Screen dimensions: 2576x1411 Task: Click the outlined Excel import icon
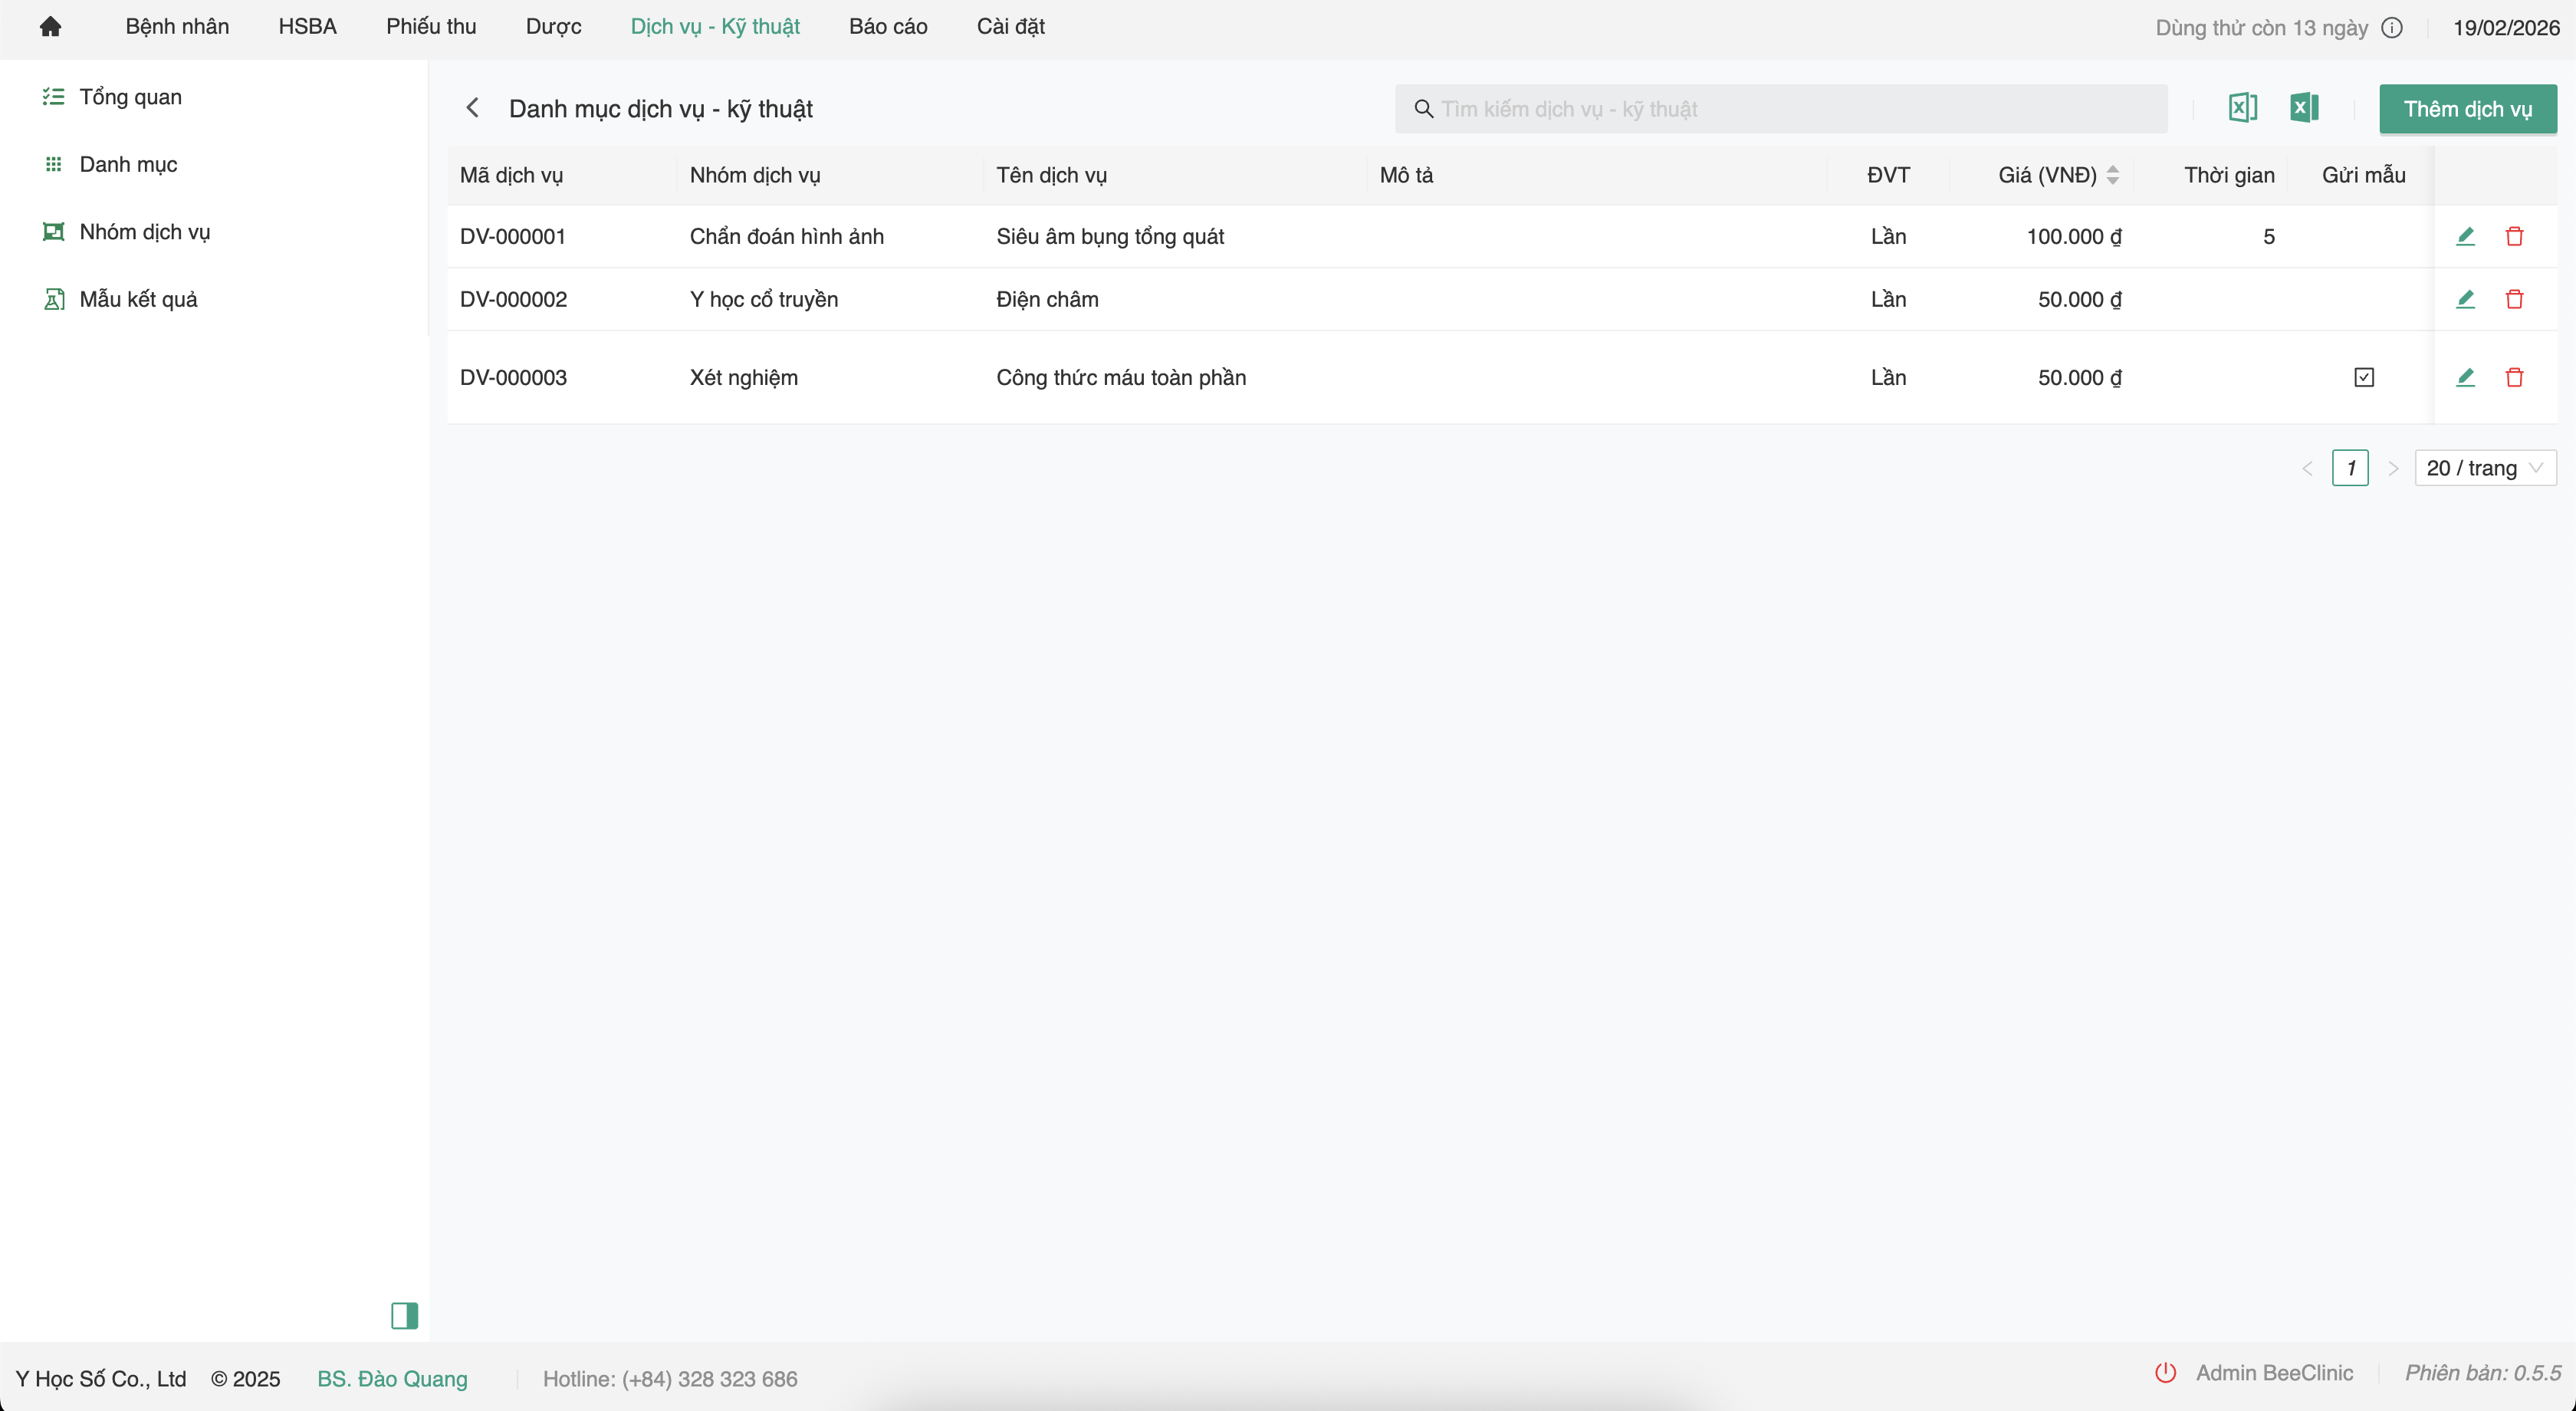2242,108
